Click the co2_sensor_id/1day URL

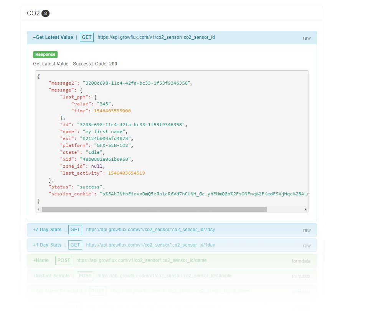[150, 245]
